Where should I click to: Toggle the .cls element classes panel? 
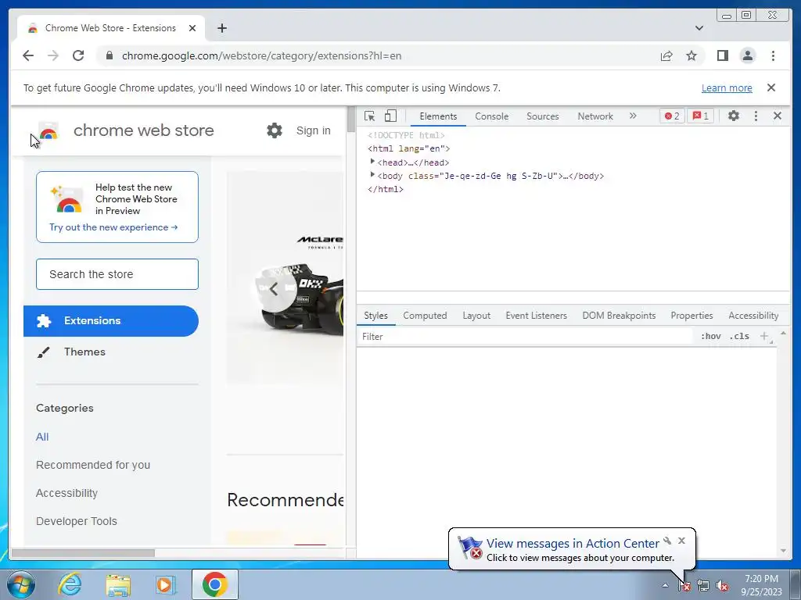(739, 336)
